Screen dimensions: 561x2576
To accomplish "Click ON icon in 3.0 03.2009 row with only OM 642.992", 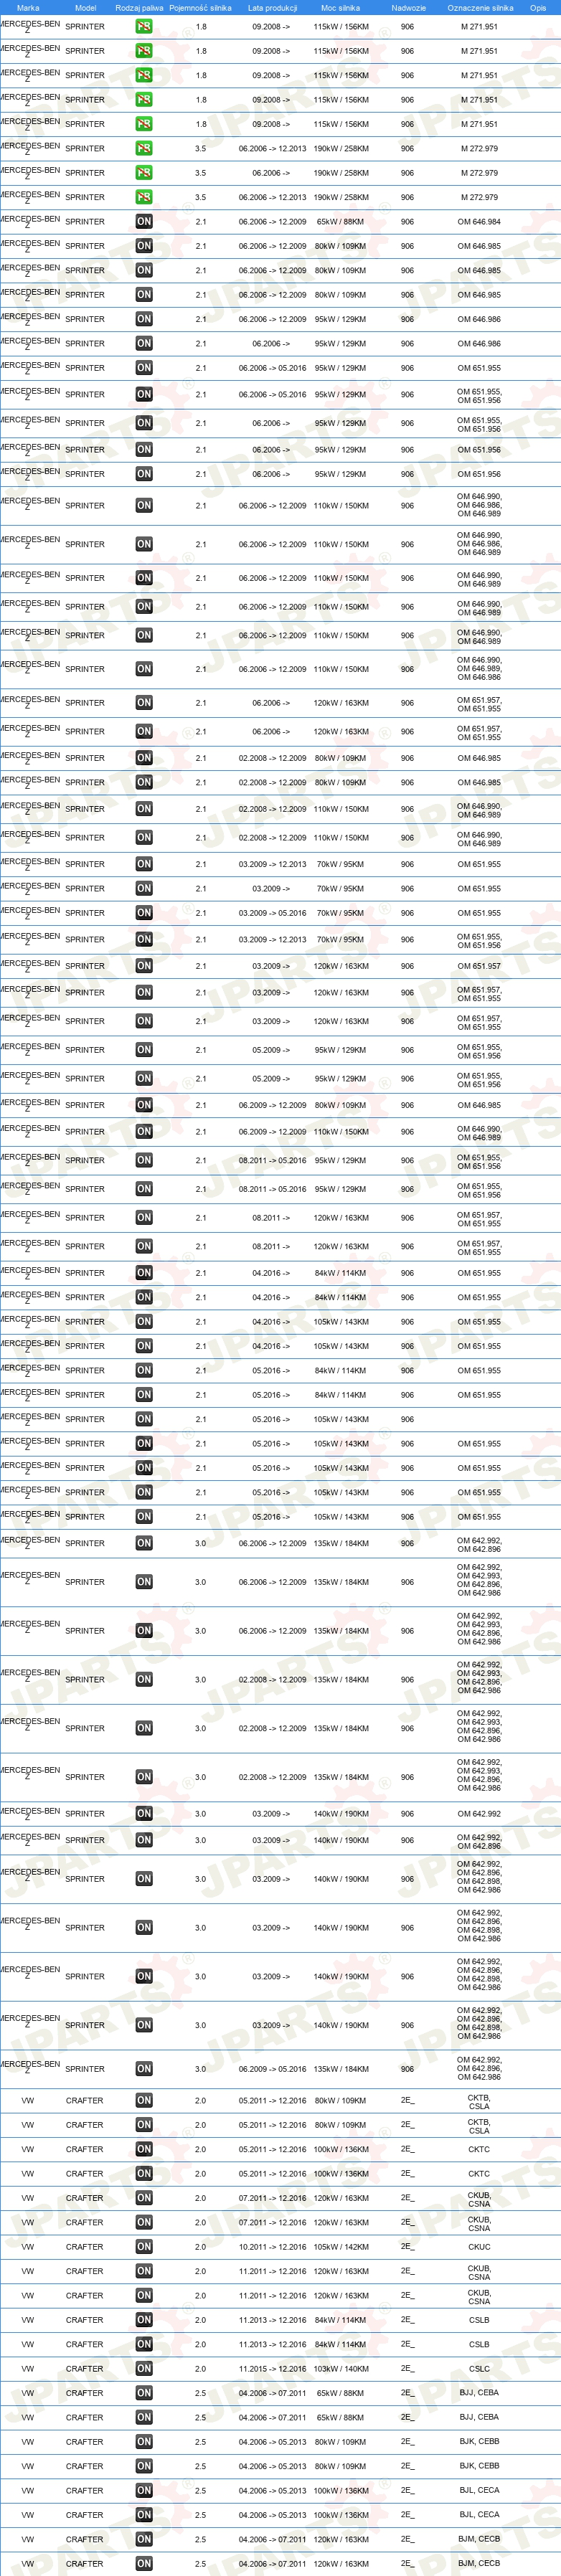I will point(144,1813).
